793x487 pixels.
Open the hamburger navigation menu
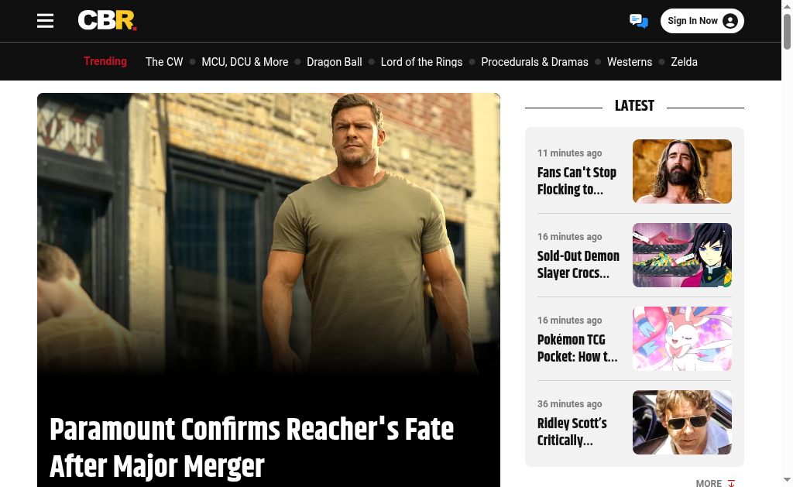[x=45, y=21]
